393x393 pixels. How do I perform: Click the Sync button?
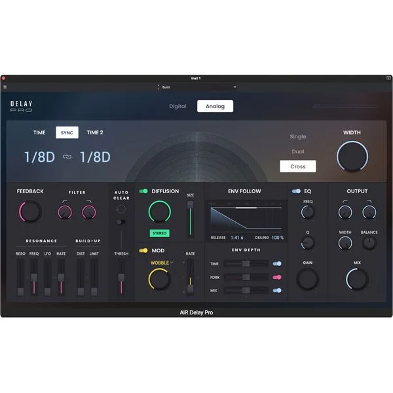[67, 132]
